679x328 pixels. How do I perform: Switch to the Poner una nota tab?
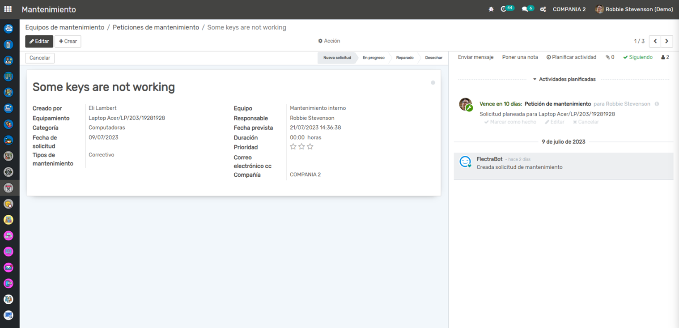coord(520,57)
